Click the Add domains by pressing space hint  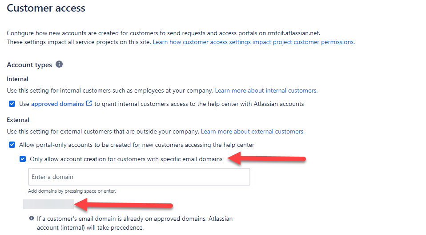click(72, 191)
